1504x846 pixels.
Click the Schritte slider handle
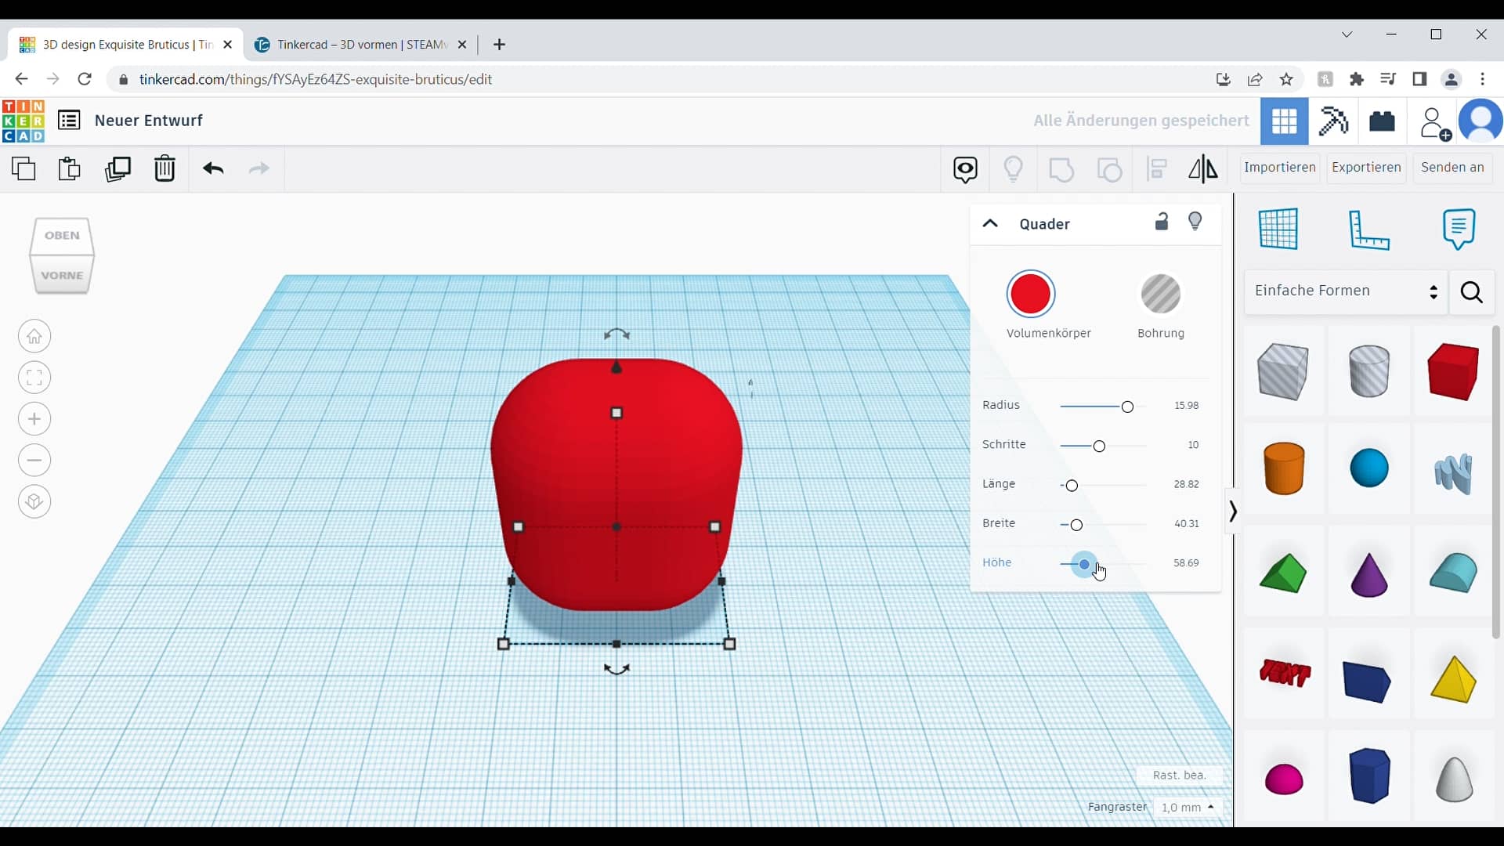pos(1099,446)
